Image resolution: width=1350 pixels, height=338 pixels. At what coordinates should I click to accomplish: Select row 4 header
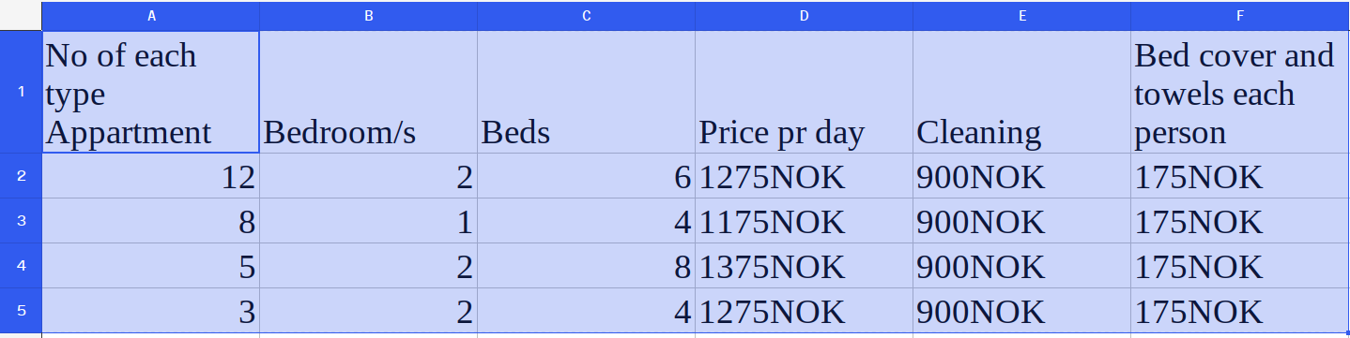21,266
